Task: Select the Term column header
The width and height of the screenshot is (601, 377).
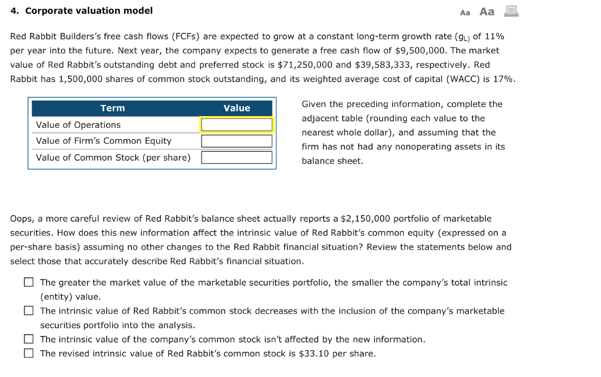Action: tap(113, 108)
